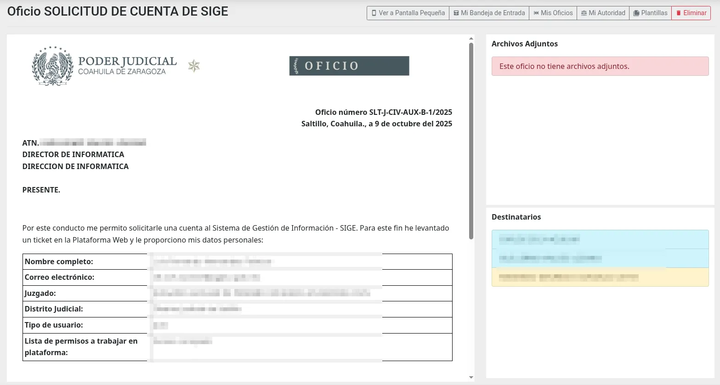Go to Mis Oficios list
The image size is (720, 385).
coord(553,13)
